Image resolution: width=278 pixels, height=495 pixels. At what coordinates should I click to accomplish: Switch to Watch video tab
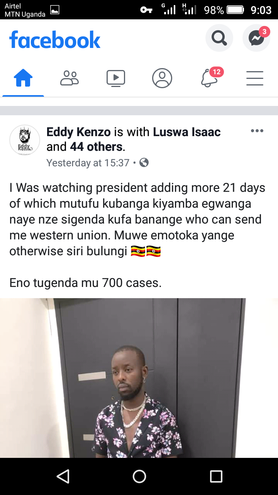tap(116, 78)
